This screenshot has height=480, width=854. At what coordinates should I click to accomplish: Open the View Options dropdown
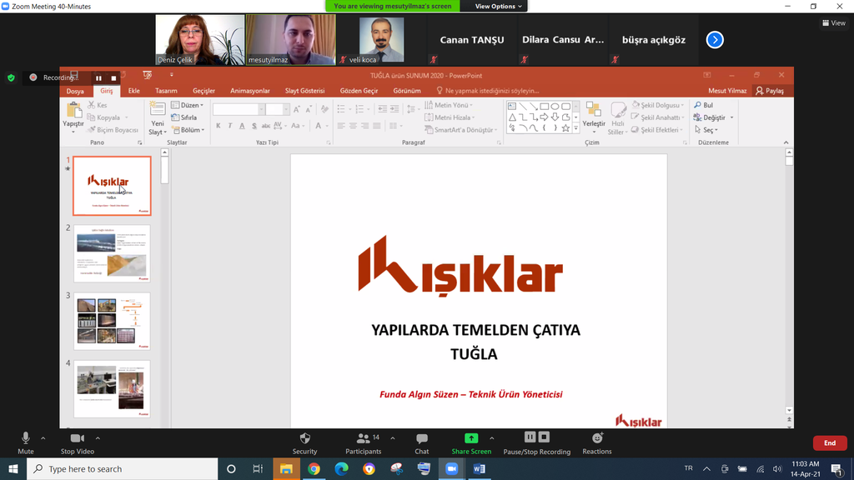(499, 6)
